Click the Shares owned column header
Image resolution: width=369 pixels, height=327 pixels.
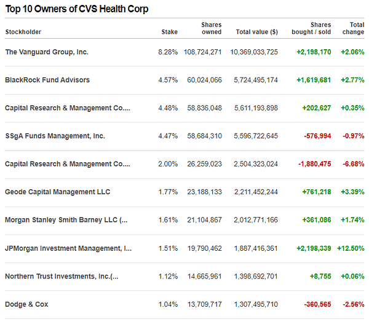point(212,28)
